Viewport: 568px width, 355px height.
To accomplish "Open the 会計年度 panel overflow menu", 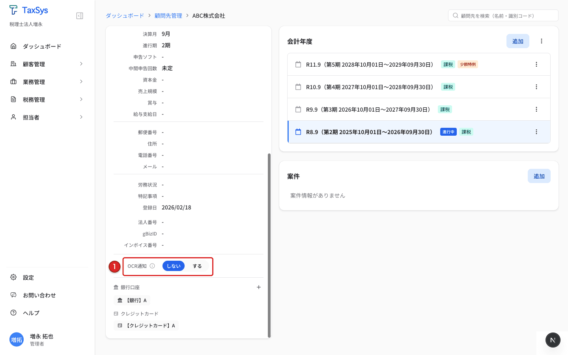I will coord(542,41).
